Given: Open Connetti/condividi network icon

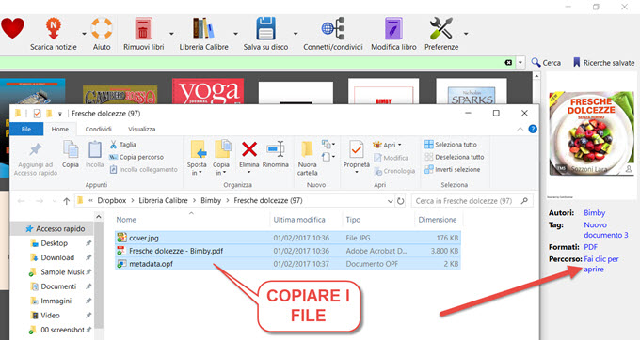Looking at the screenshot, I should 333,28.
